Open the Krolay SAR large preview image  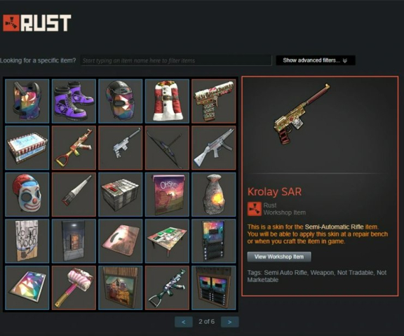pyautogui.click(x=302, y=114)
